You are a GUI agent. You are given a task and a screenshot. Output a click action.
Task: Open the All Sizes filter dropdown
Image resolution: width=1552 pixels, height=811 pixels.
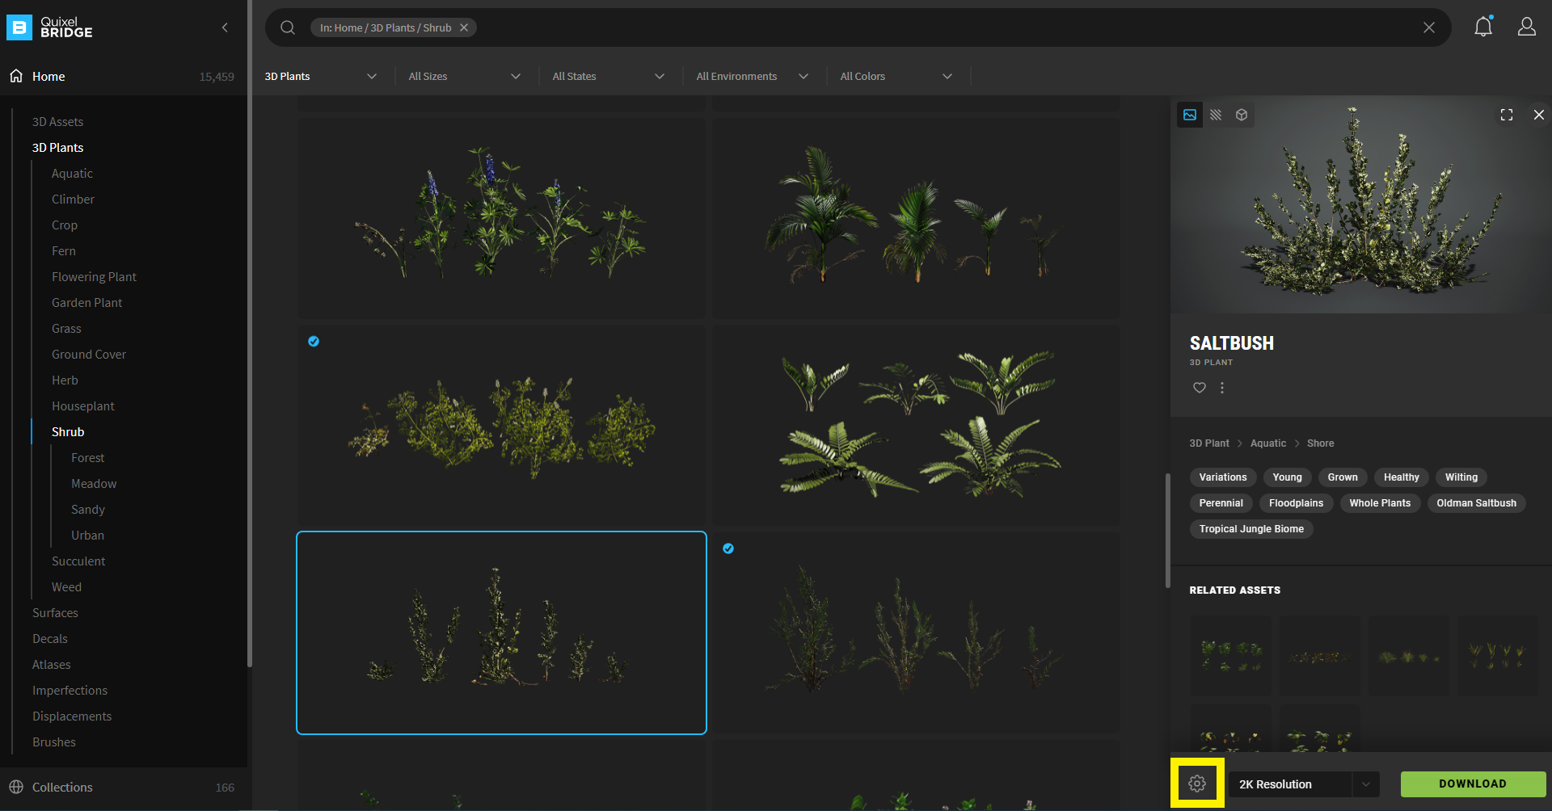[x=465, y=76]
